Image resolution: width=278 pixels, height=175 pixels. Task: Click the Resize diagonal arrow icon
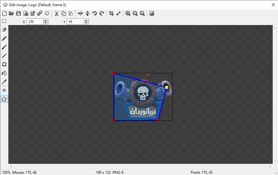(x=118, y=13)
